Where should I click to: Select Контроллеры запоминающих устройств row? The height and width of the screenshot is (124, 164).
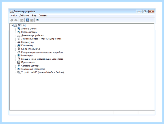tap(42, 52)
